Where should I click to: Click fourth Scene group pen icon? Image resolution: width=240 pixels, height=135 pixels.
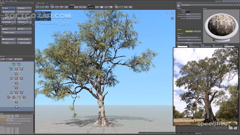(66, 7)
